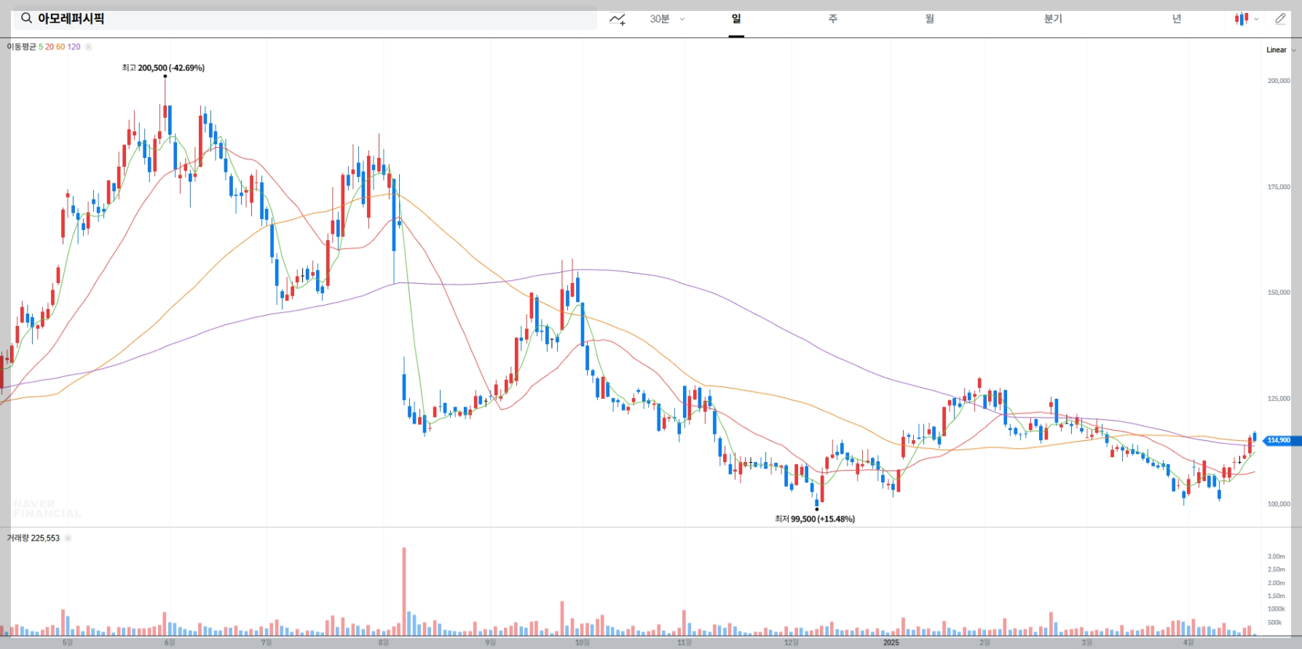Click the 거래량 225,553 volume label
This screenshot has width=1302, height=649.
point(33,538)
